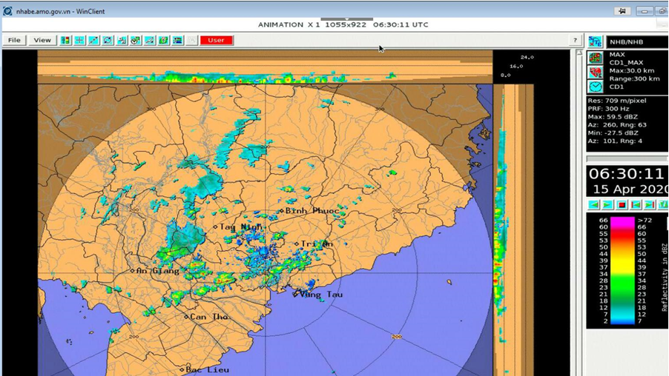Click the toolbar icon after the refresh arrows
Viewport: 669px width, 376px height.
pyautogui.click(x=122, y=40)
